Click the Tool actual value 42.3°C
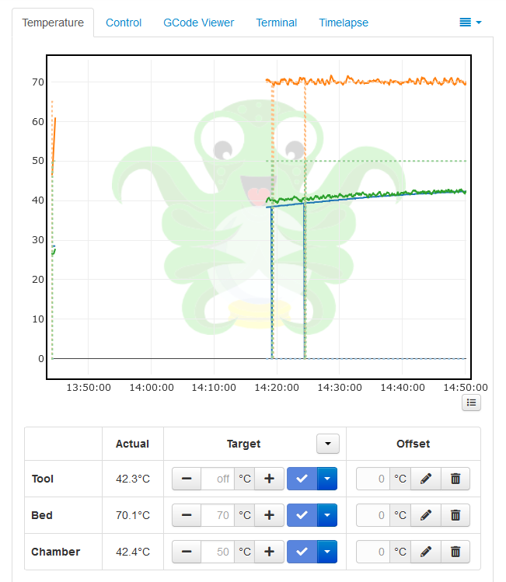The height and width of the screenshot is (582, 506). pyautogui.click(x=133, y=479)
